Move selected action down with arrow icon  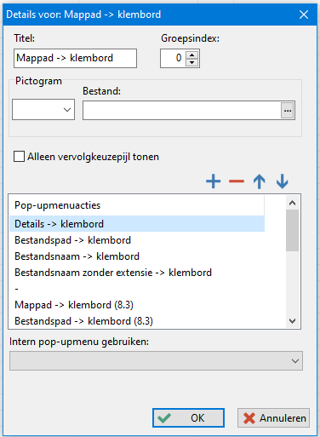pos(282,181)
